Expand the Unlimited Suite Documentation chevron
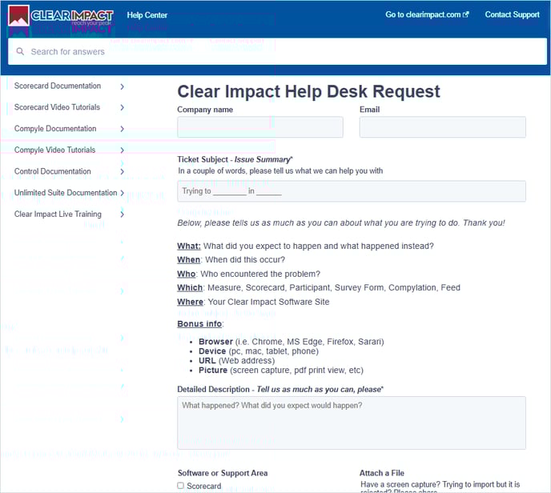 click(x=122, y=193)
